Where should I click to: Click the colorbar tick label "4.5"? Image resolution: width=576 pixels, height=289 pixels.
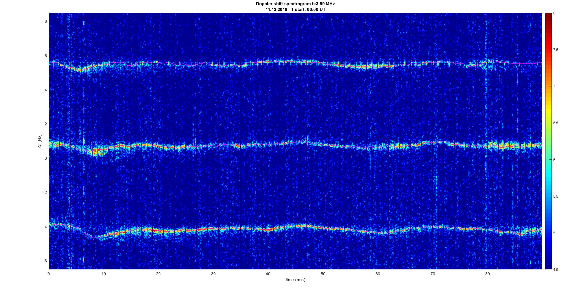click(556, 269)
